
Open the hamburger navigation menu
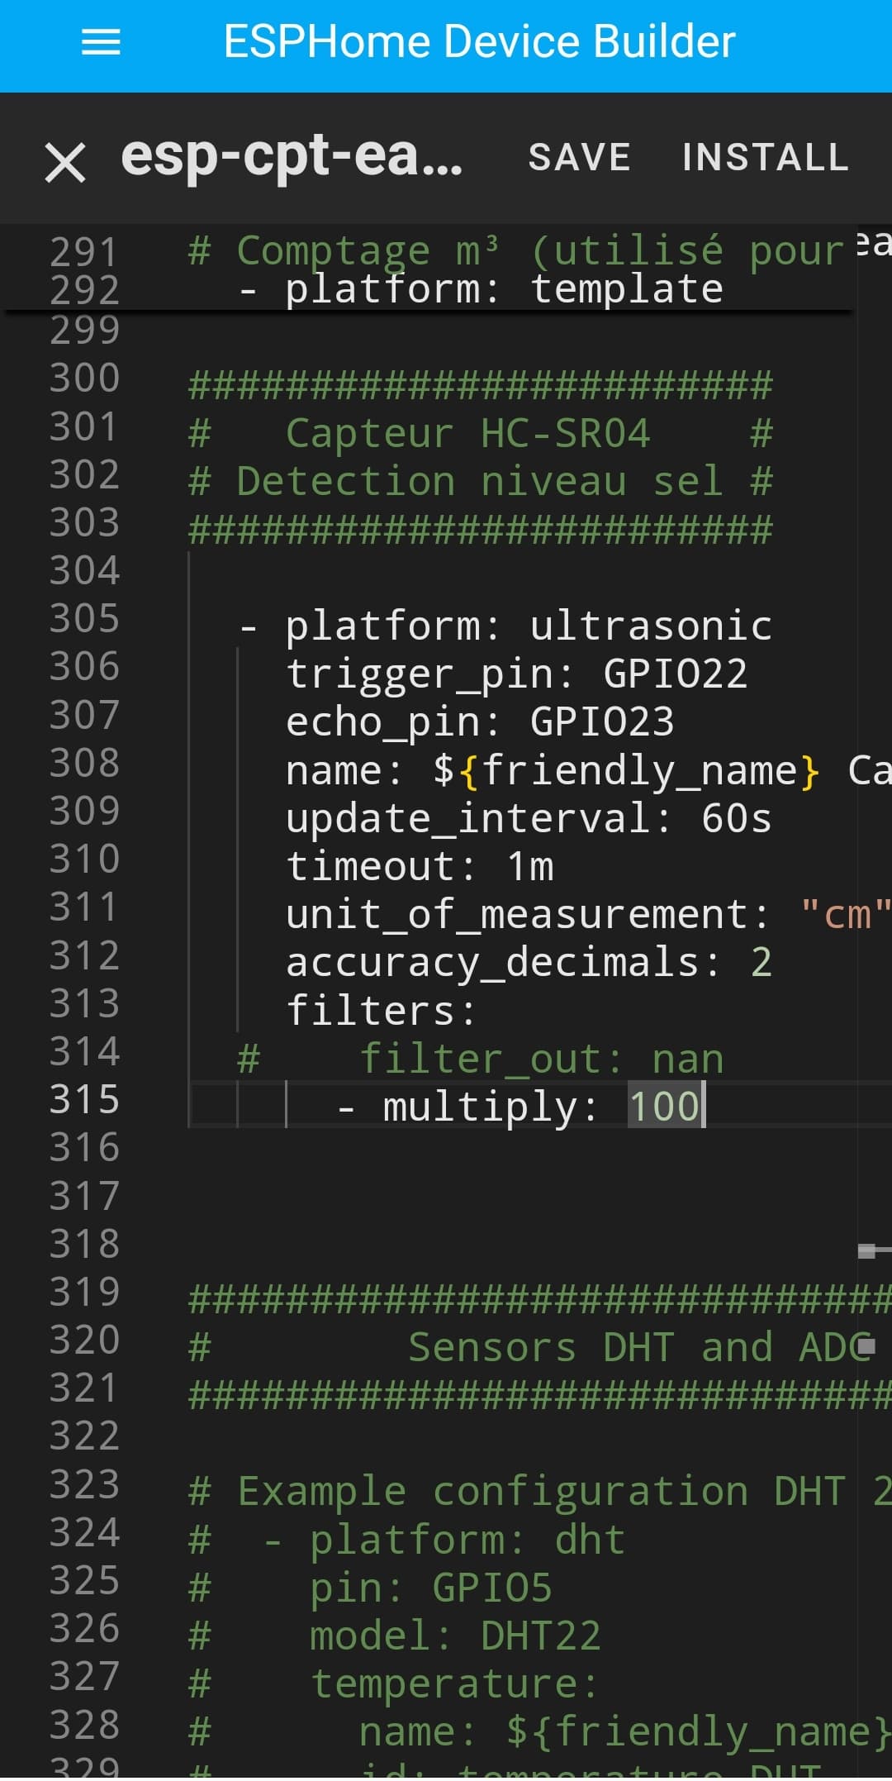click(101, 42)
